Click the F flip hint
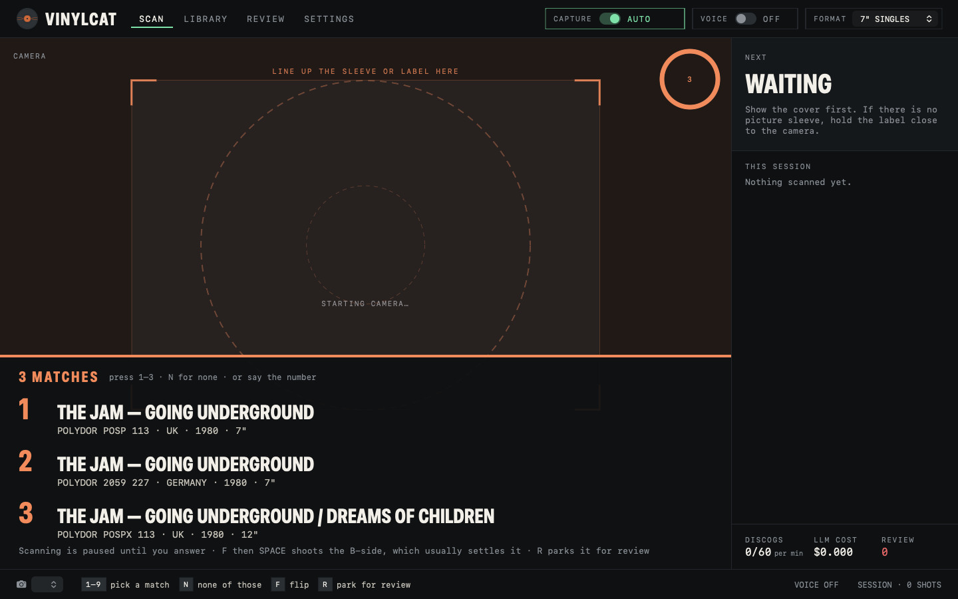This screenshot has height=599, width=958. point(290,584)
